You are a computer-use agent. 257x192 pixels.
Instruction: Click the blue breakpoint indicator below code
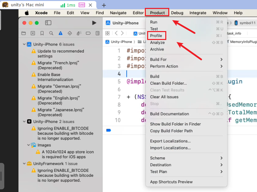(x=109, y=130)
